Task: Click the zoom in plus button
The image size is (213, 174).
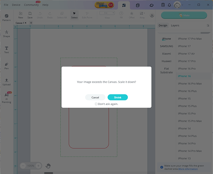Action: (x=38, y=166)
